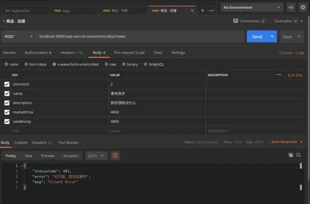
Task: Switch to the Params tab
Action: [9, 53]
